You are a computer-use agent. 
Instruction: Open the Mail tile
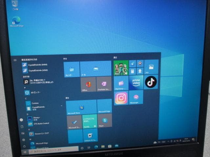95,69
